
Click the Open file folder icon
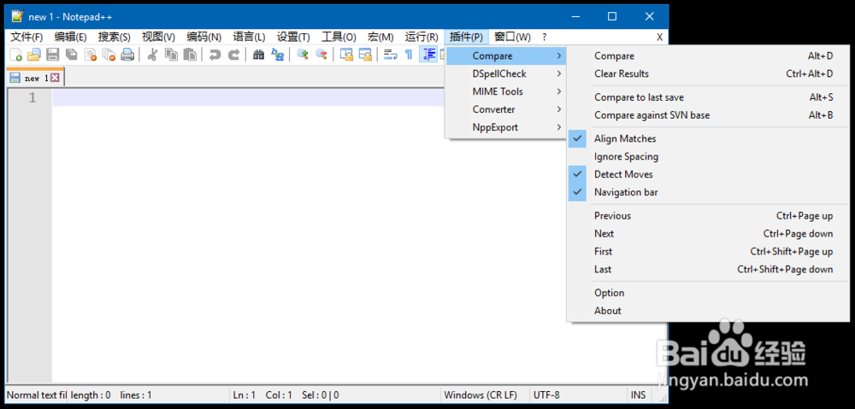coord(34,54)
